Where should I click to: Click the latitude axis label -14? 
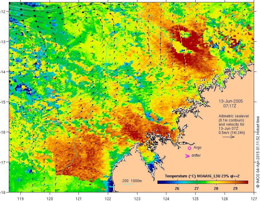pos(3,72)
